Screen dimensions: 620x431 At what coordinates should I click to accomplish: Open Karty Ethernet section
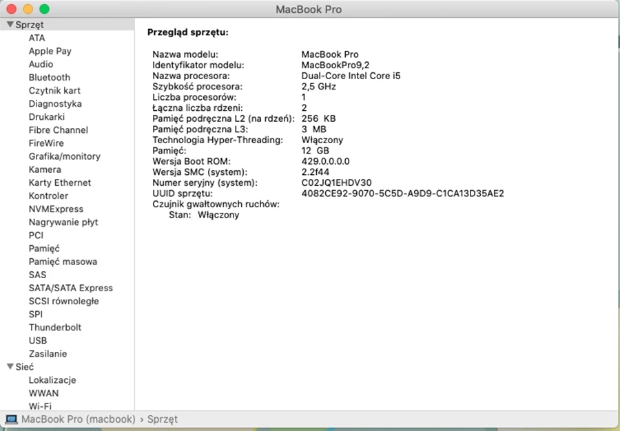point(60,182)
